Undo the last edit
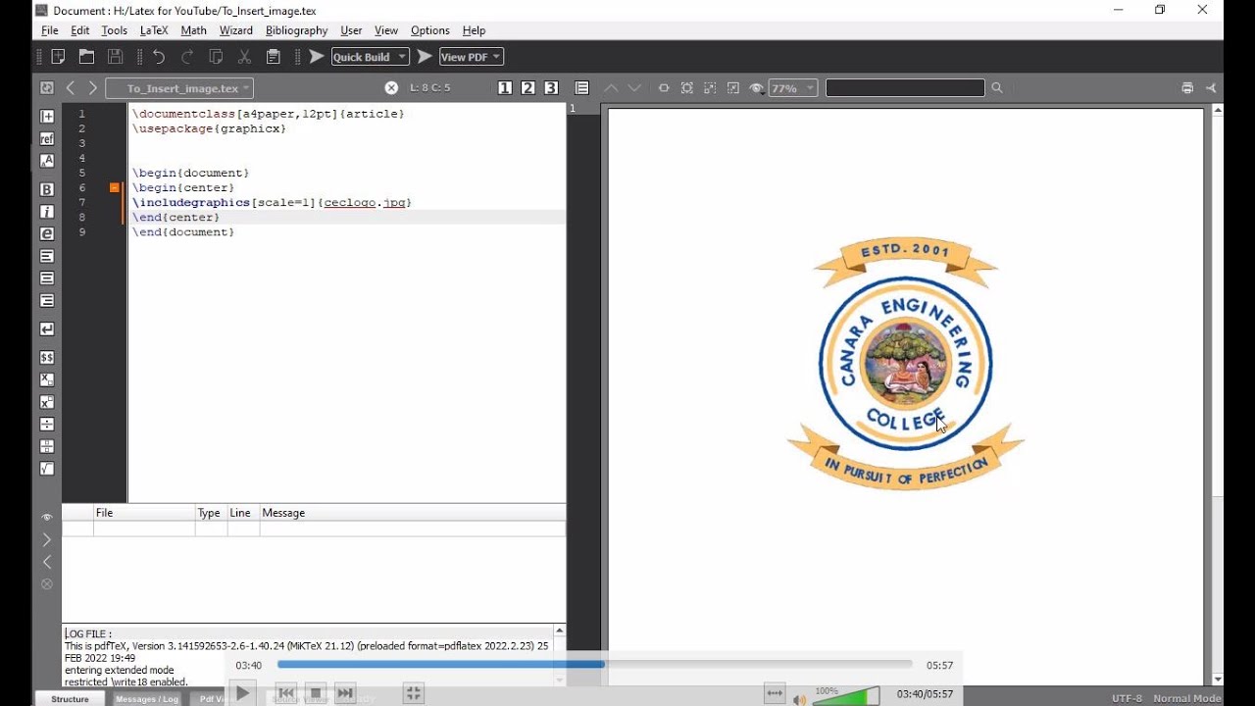The image size is (1255, 706). [159, 57]
